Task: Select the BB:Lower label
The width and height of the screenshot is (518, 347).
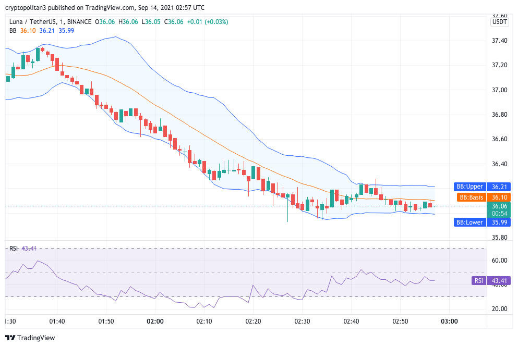Action: (470, 222)
